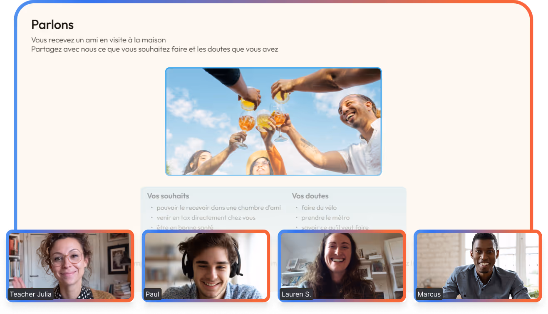
Task: Select Paul's video tile
Action: 206,266
